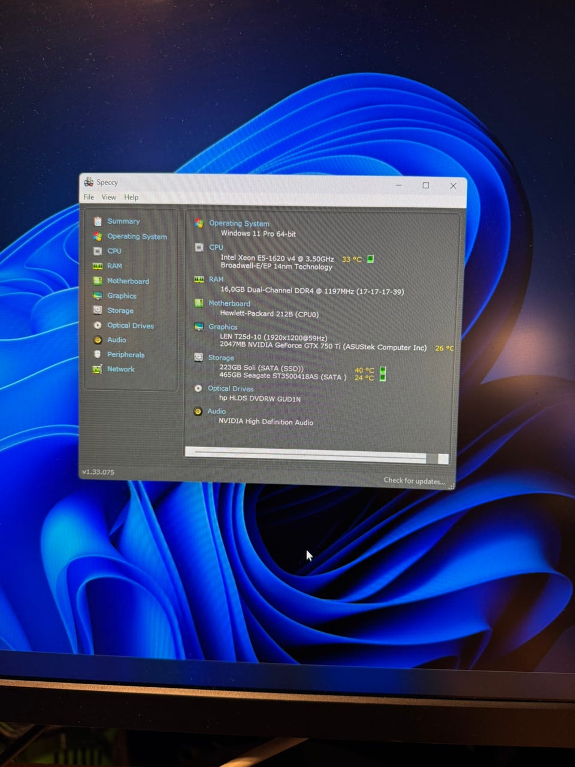This screenshot has height=767, width=575.
Task: Click the v1.33.075 version label
Action: [x=98, y=472]
